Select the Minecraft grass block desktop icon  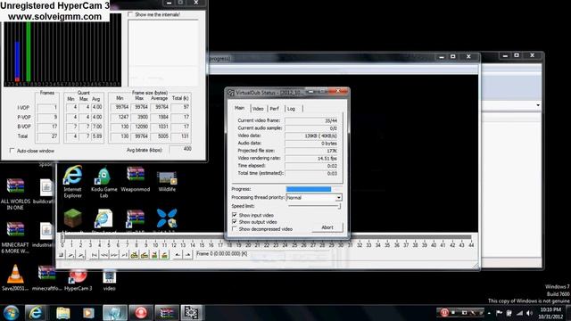point(72,218)
